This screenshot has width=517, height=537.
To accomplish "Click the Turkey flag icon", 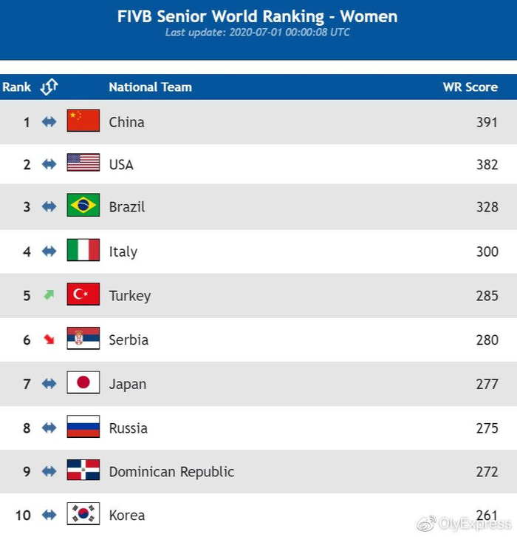I will coord(83,294).
